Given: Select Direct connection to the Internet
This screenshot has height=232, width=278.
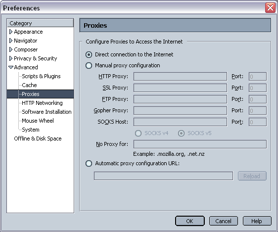Looking at the screenshot, I should (89, 54).
